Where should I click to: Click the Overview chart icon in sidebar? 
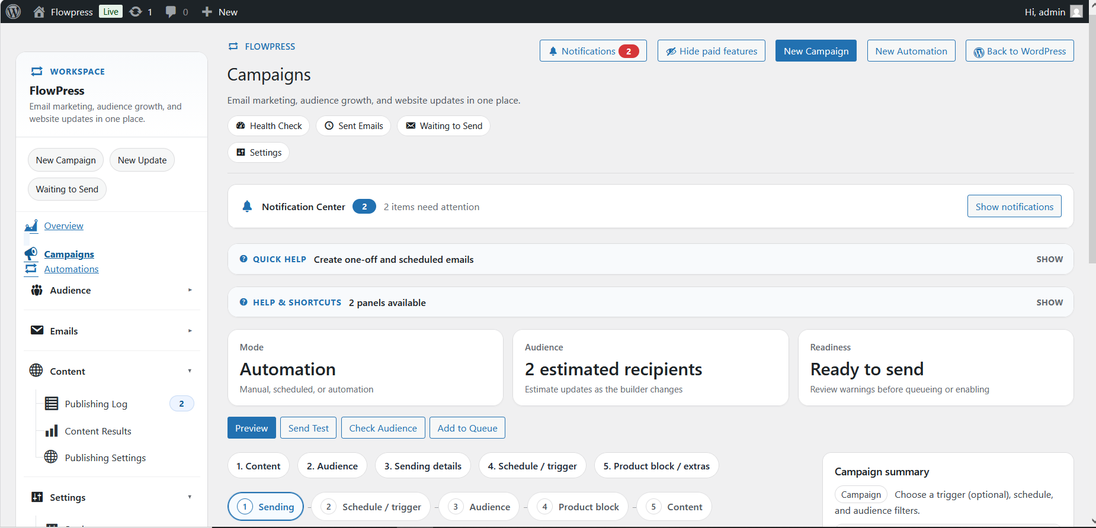coord(31,226)
